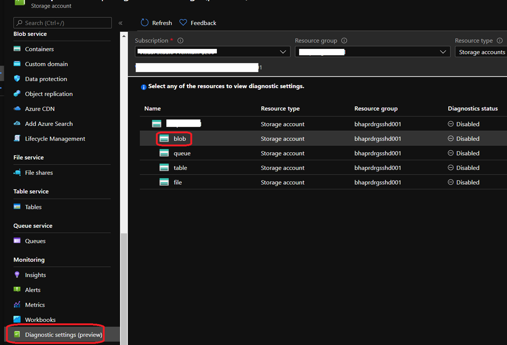Screen dimensions: 507x345
Task: Click the info icon beside Subscription
Action: (180, 41)
